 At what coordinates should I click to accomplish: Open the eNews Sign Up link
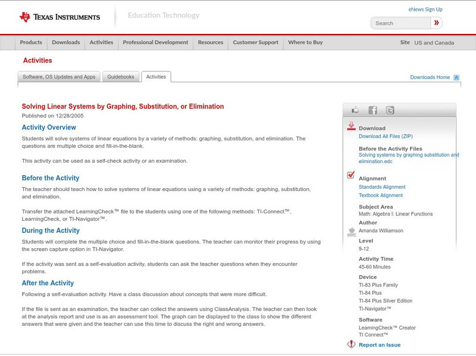pos(425,10)
